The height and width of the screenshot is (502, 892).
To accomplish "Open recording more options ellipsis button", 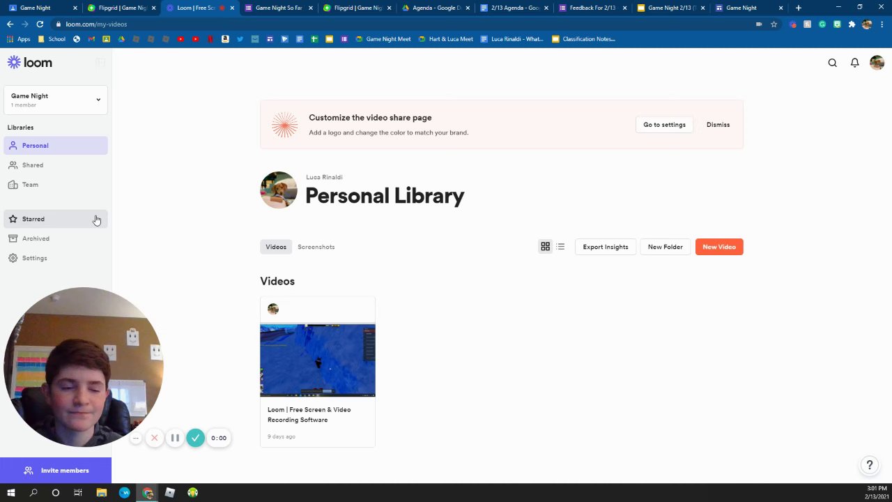I will coord(136,438).
